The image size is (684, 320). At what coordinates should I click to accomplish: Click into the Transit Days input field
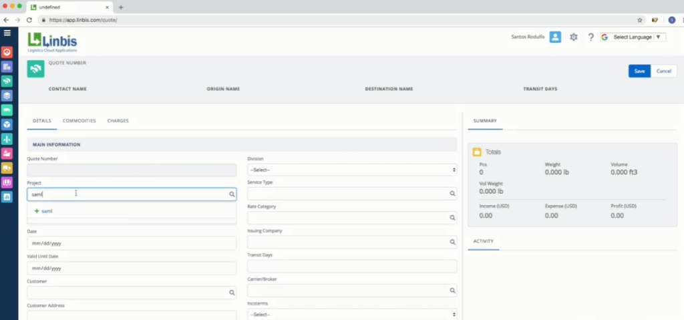click(x=352, y=267)
